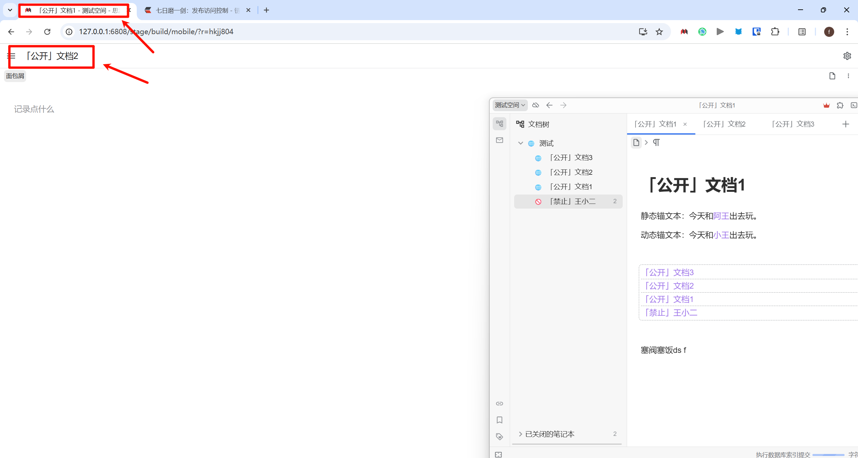858x458 pixels.
Task: Open the three-dot more menu under settings
Action: coord(848,76)
